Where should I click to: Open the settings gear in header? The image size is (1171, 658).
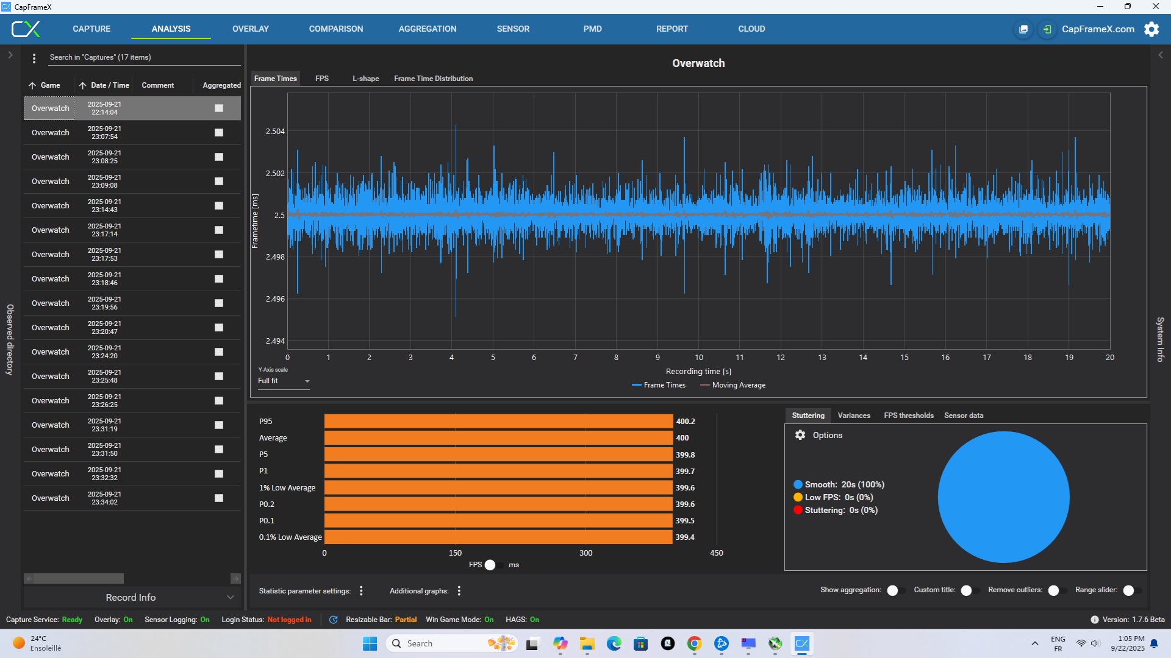(1151, 29)
